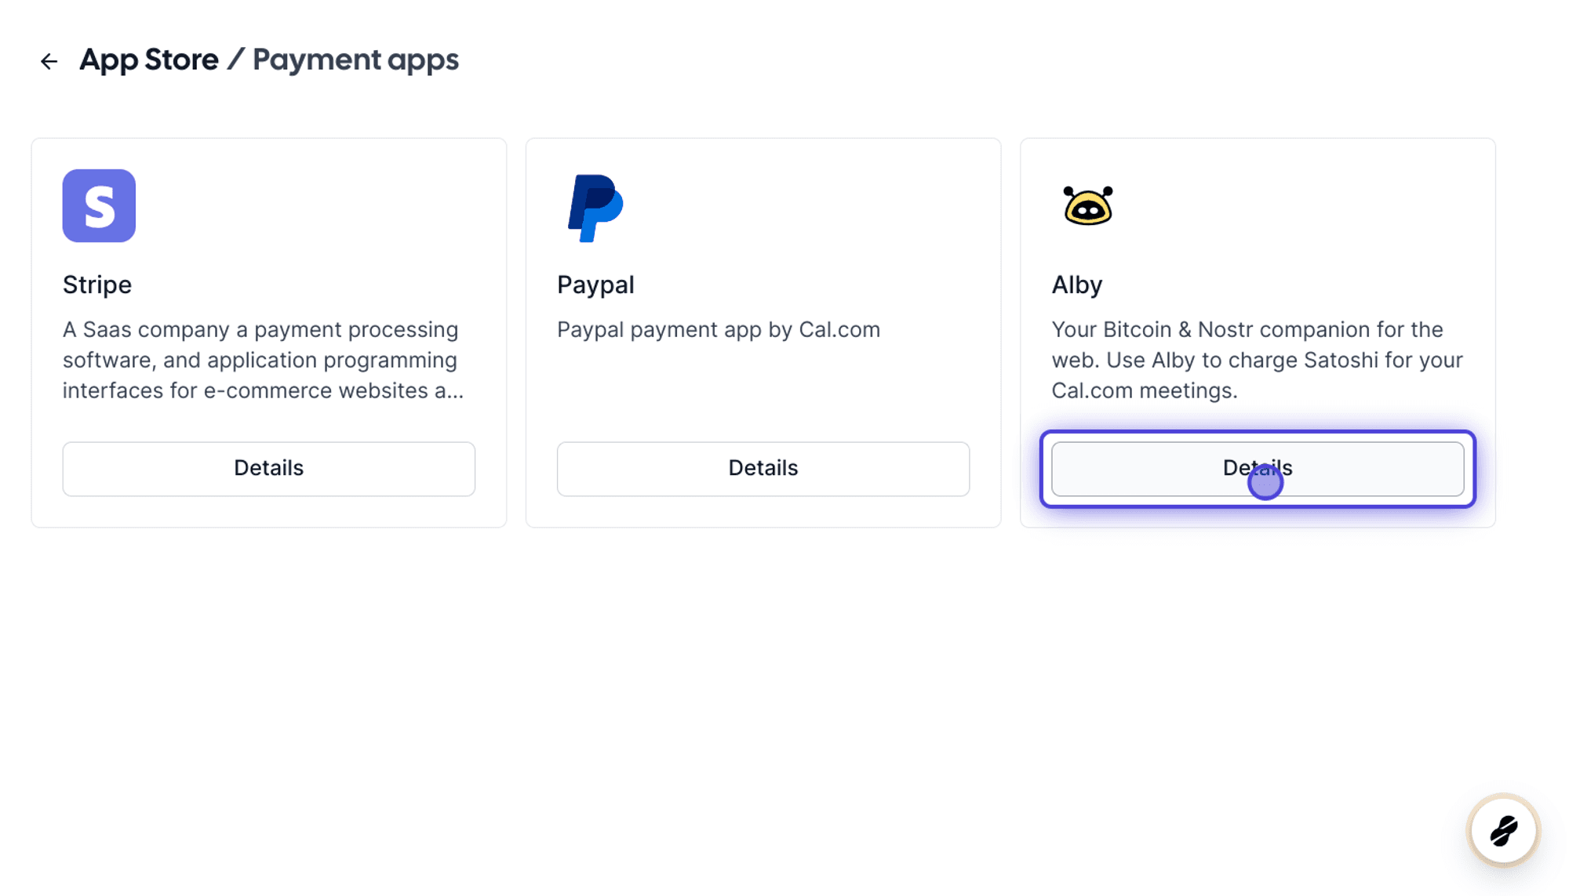Image resolution: width=1569 pixels, height=896 pixels.
Task: Click the back arrow icon
Action: click(x=49, y=61)
